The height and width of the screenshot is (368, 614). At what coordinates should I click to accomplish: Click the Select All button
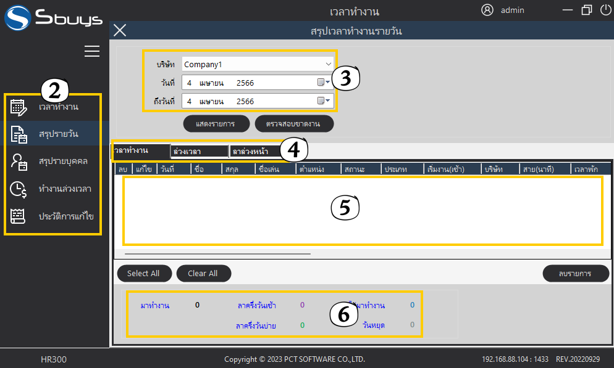point(143,273)
